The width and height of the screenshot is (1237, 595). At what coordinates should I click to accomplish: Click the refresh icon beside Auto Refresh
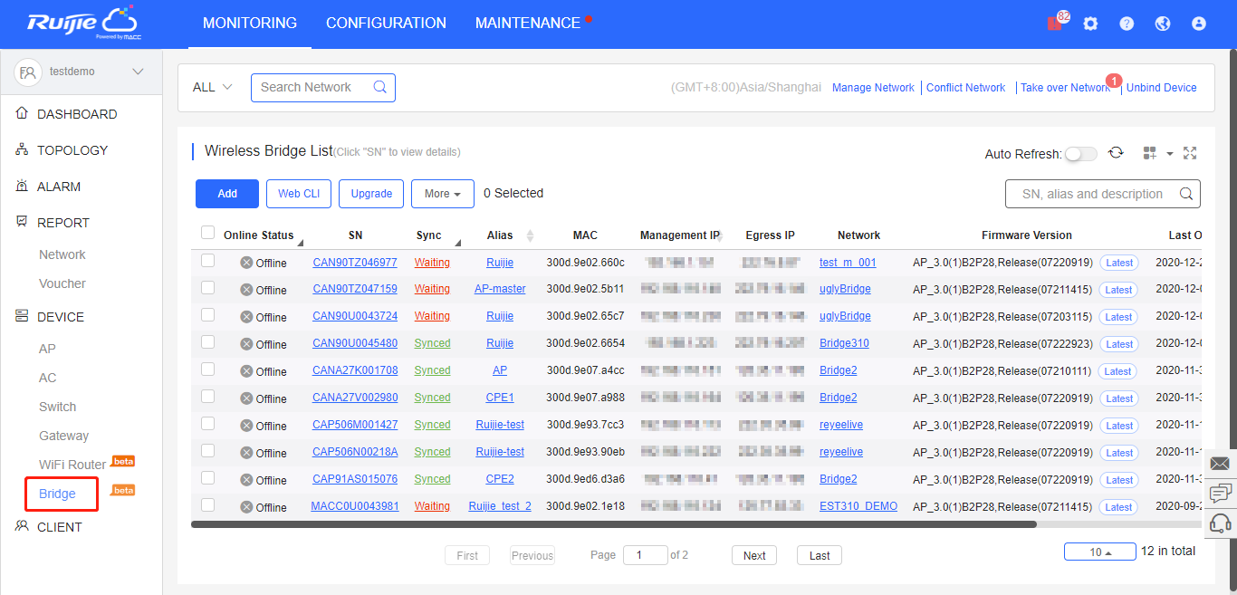point(1116,153)
